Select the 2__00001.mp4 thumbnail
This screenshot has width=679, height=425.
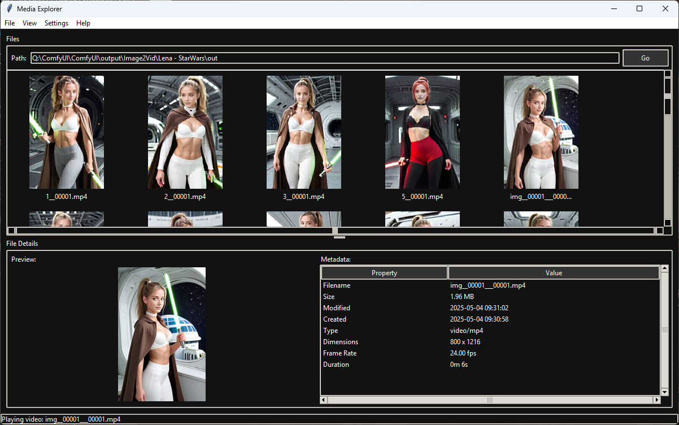[x=185, y=132]
